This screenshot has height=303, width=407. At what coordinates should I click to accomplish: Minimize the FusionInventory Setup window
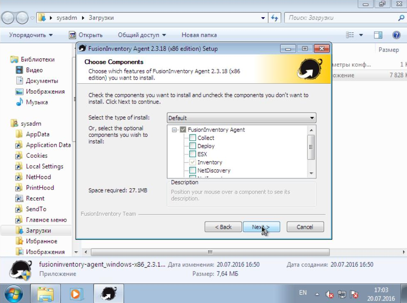(288, 49)
